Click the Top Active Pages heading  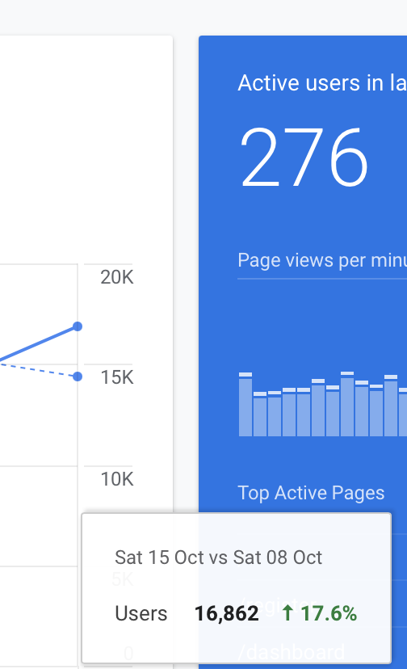(311, 493)
